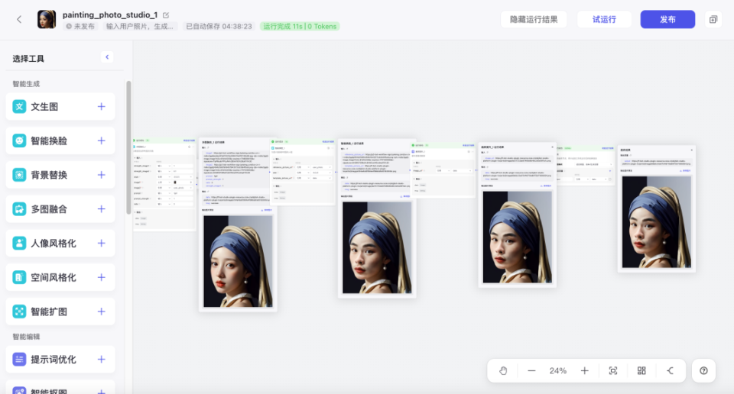The height and width of the screenshot is (394, 734).
Task: Add the 文生图 tool with plus
Action: point(101,107)
